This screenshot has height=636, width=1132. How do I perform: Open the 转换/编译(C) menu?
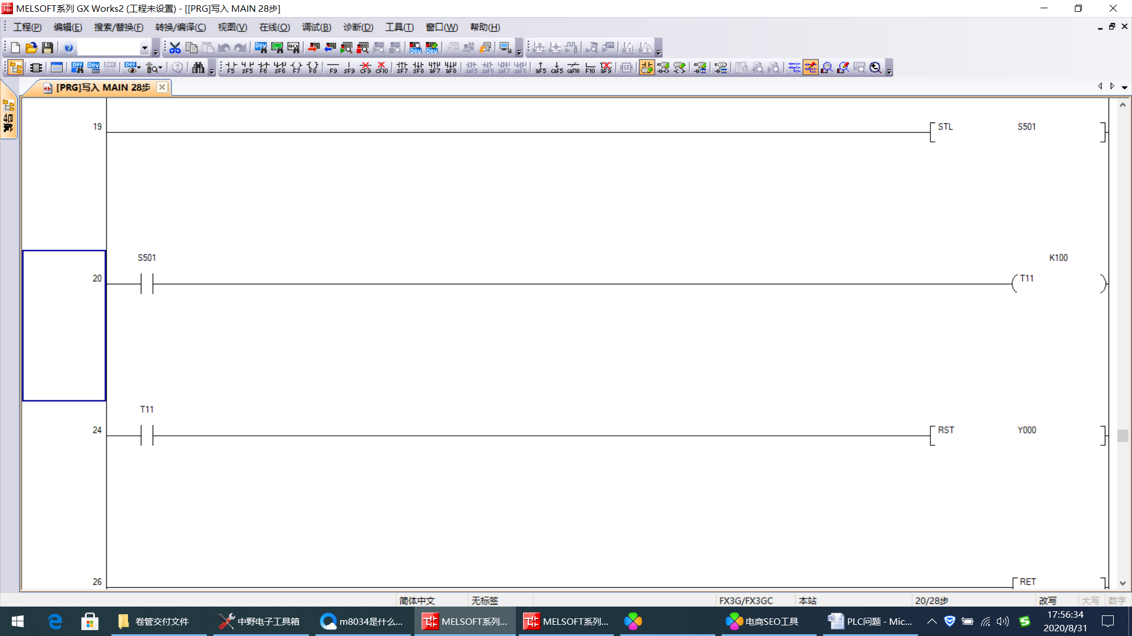point(180,27)
